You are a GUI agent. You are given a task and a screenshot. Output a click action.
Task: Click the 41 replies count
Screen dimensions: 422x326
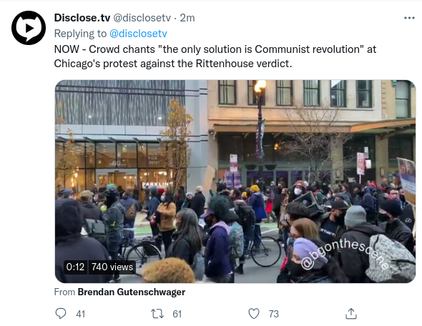point(81,314)
